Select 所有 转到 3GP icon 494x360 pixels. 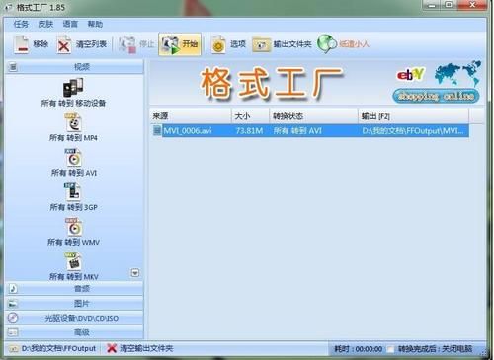(x=73, y=192)
